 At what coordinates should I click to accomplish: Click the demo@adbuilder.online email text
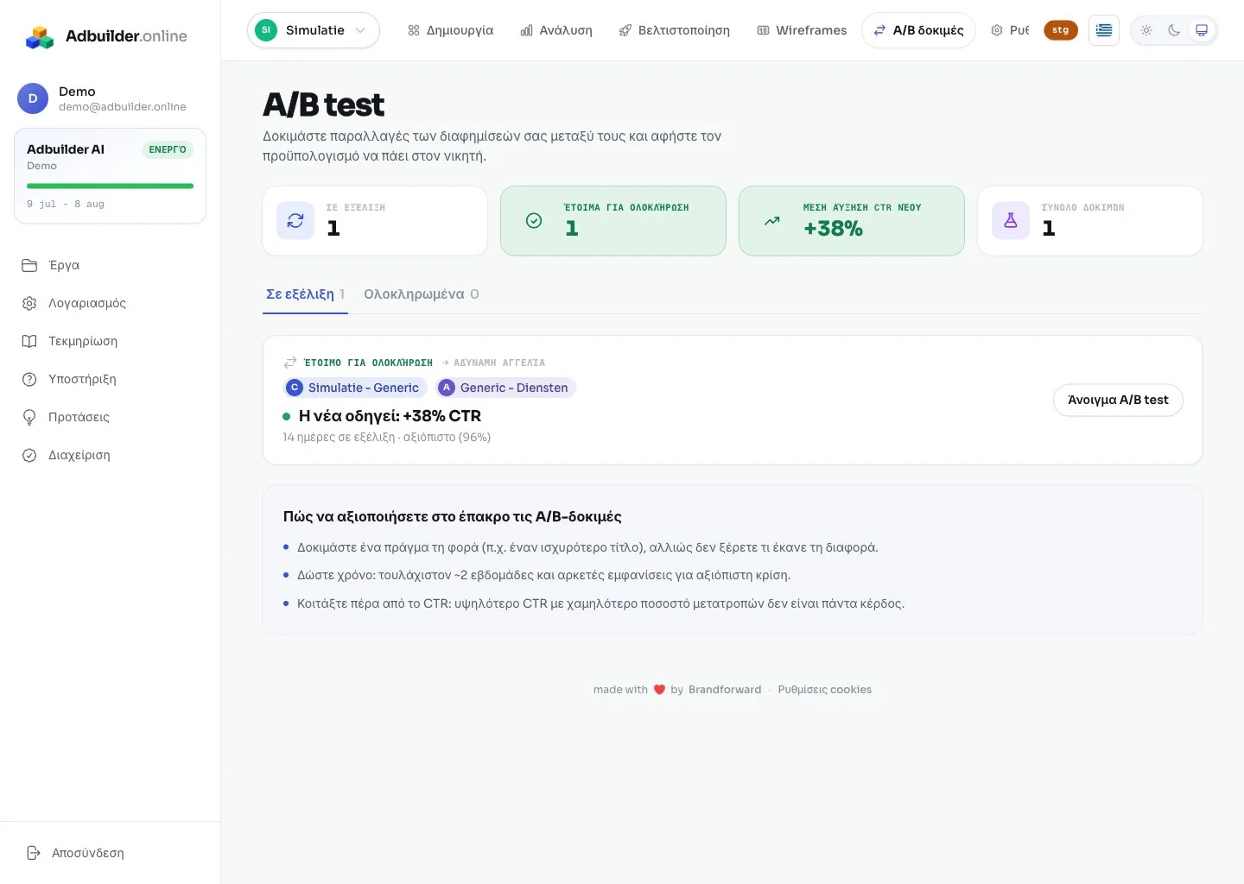123,107
